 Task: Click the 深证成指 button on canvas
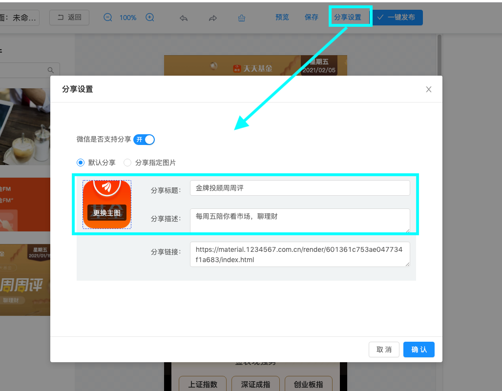point(255,384)
